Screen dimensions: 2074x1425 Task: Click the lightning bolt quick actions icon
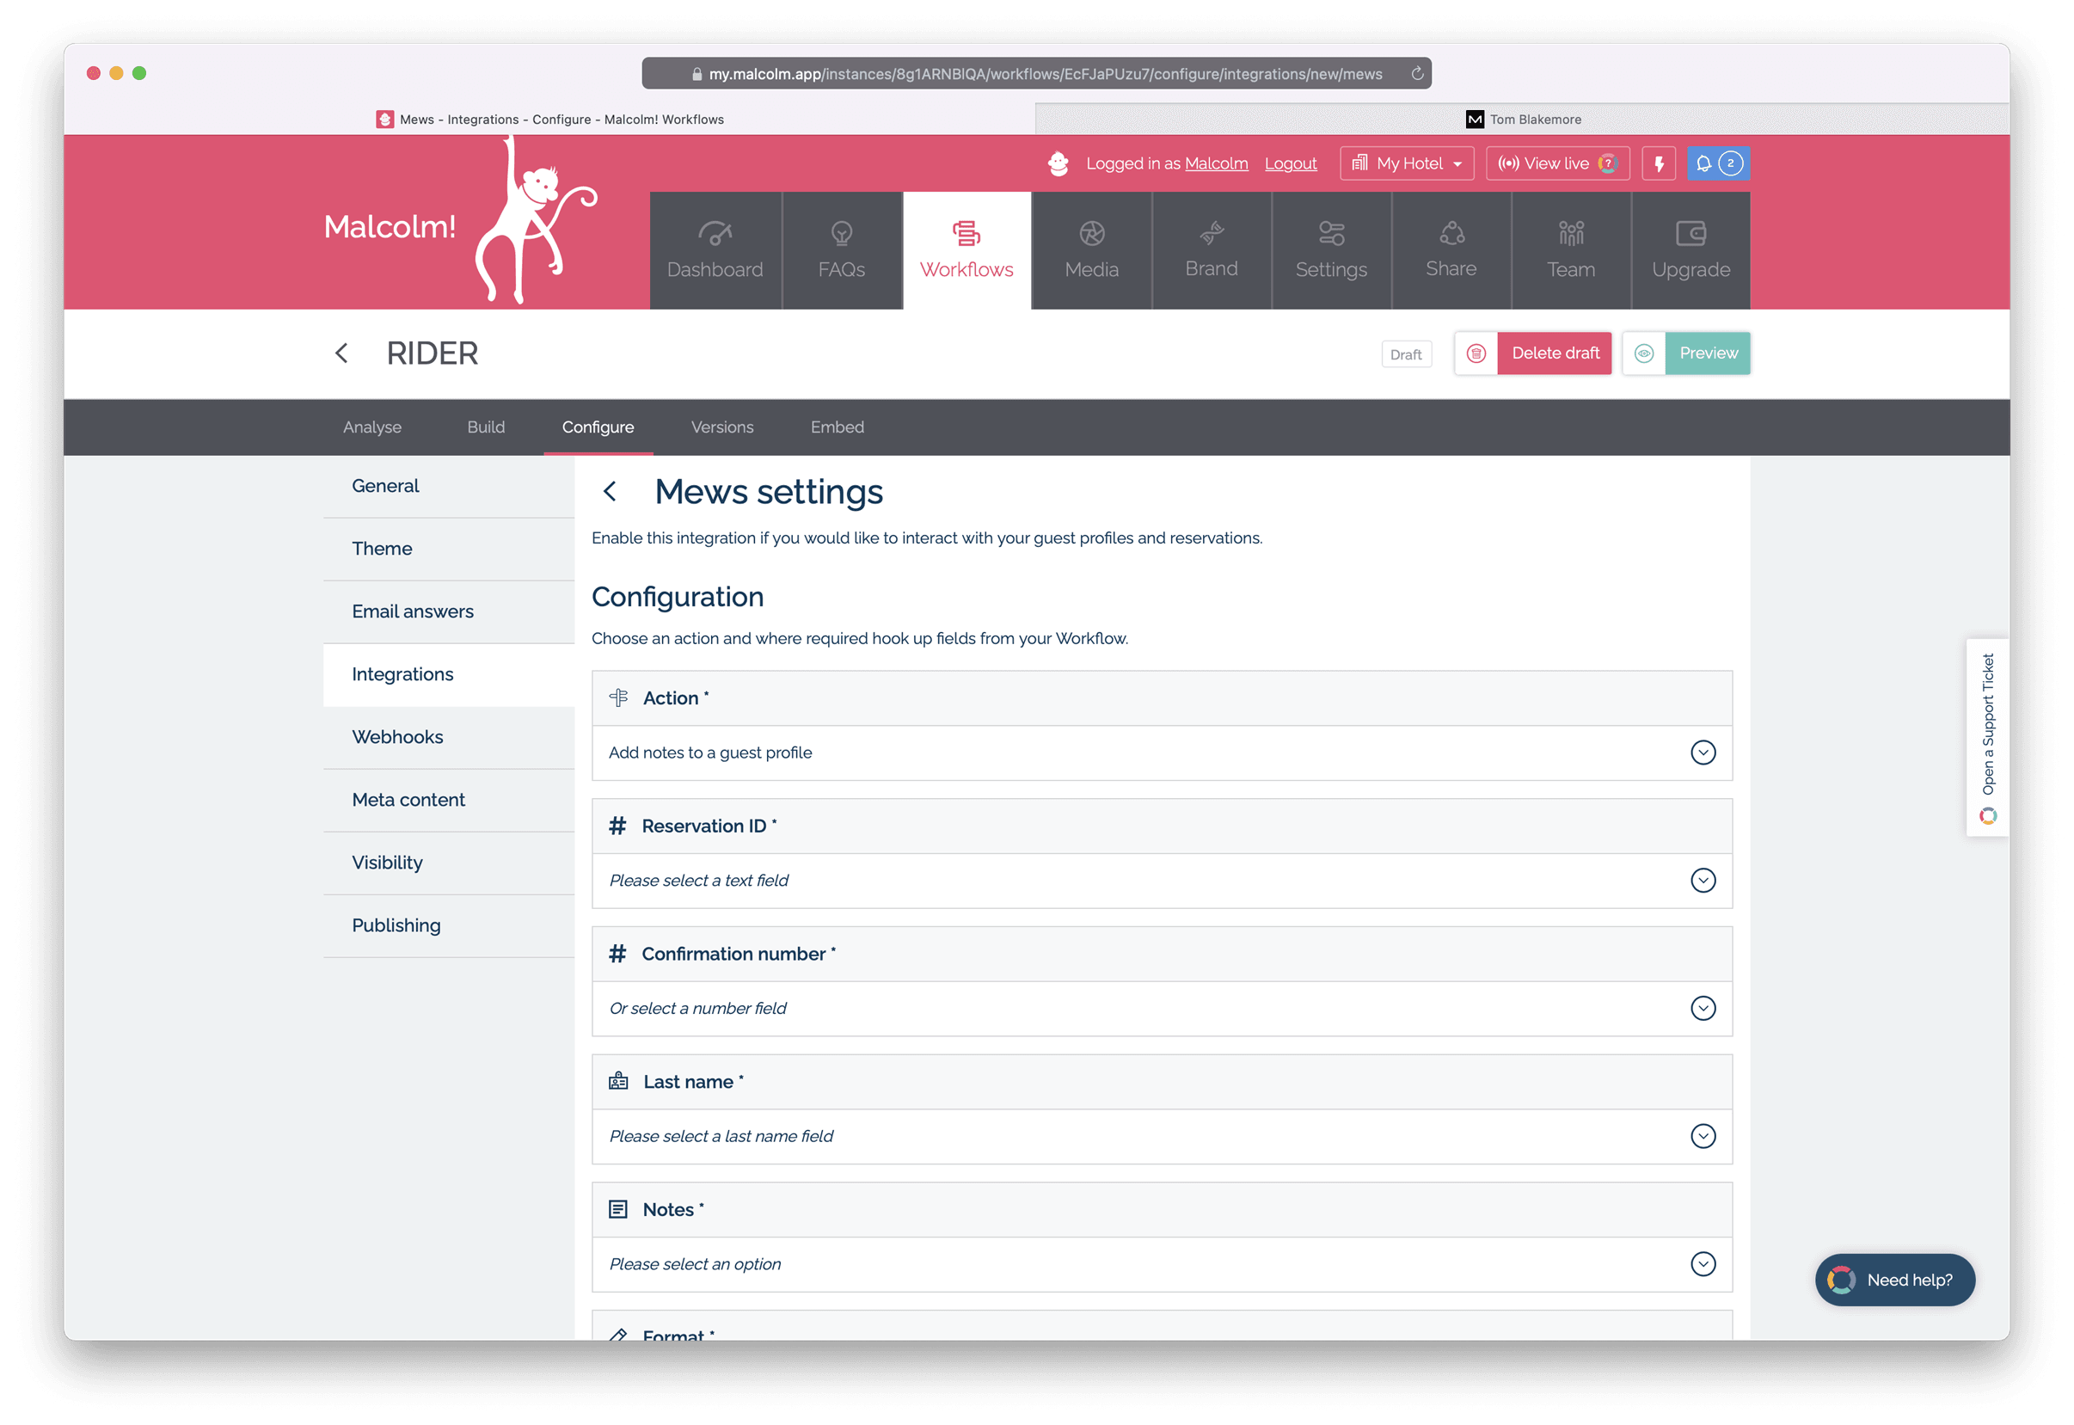click(x=1659, y=163)
